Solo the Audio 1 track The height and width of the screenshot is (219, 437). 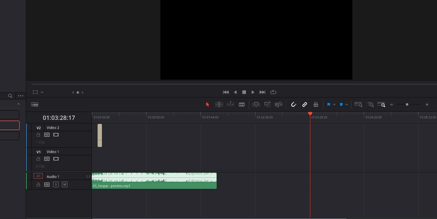point(56,185)
